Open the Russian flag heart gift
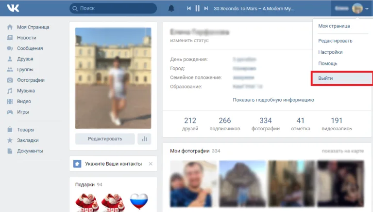The width and height of the screenshot is (373, 212). [139, 201]
